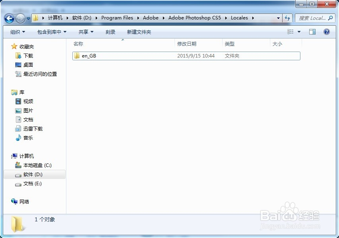Click the computer icon beside 计算机 in the sidebar
Image resolution: width=339 pixels, height=238 pixels.
pos(14,156)
